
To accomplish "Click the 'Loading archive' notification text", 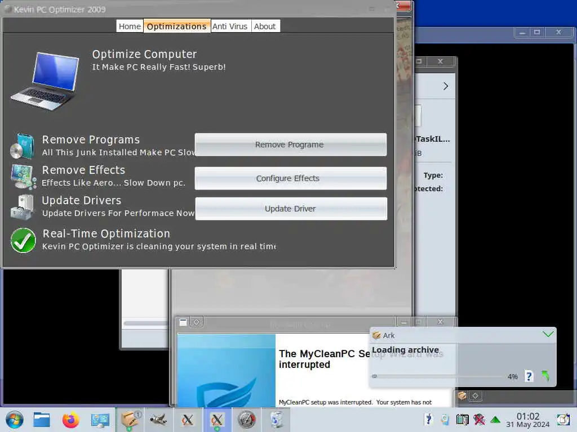I will (x=405, y=350).
